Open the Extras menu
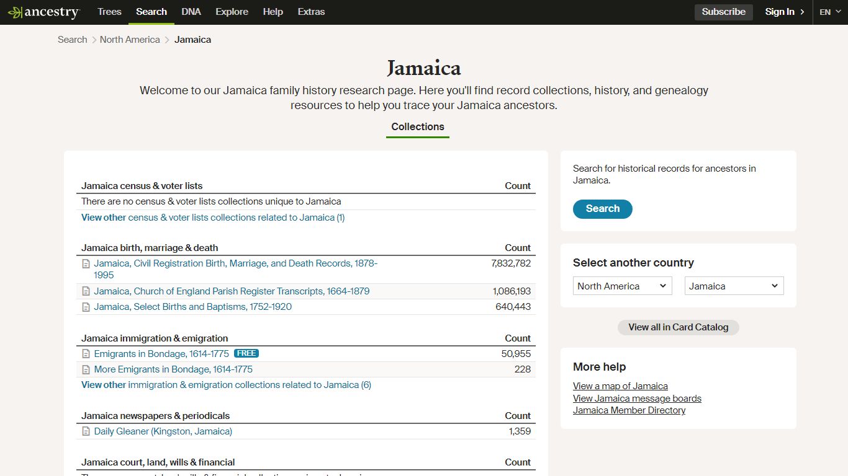Image resolution: width=848 pixels, height=476 pixels. [311, 12]
